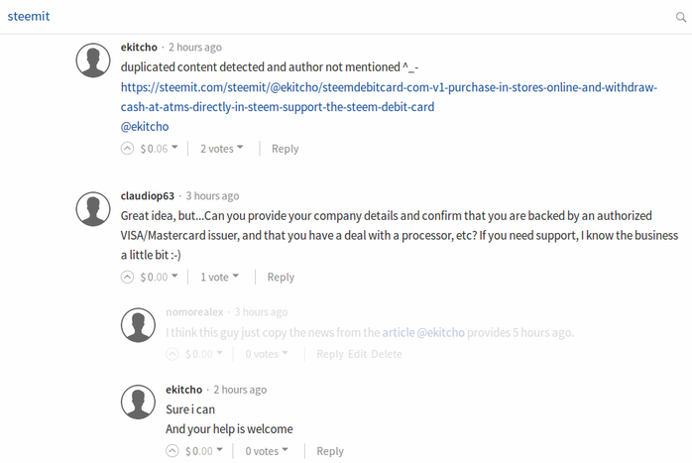
Task: Expand the 2 votes dropdown
Action: coord(221,149)
